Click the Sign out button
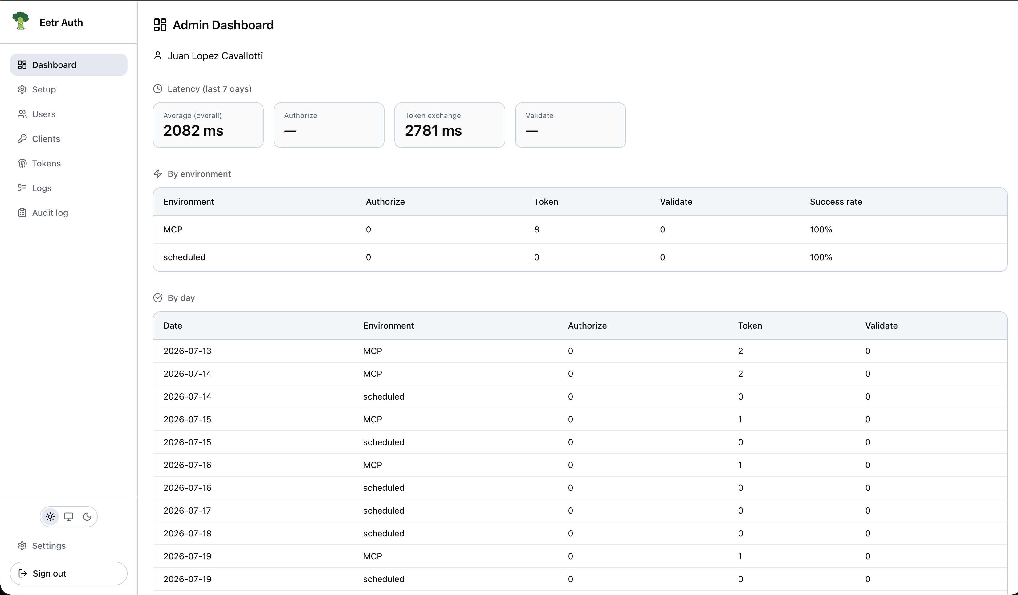 point(69,573)
